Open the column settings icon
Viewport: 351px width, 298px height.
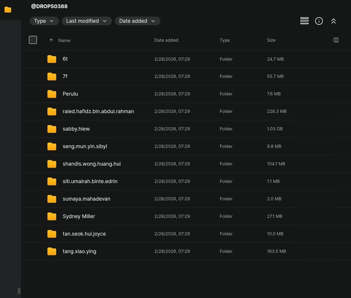pos(336,40)
